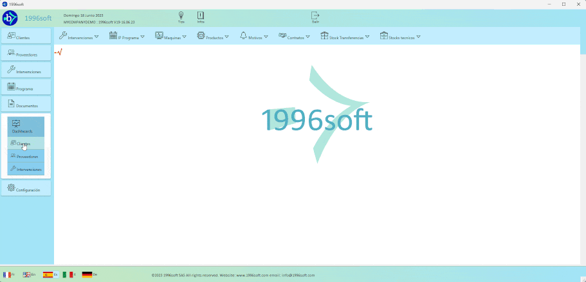Open the Configuración gear button
This screenshot has height=282, width=586.
pos(26,188)
